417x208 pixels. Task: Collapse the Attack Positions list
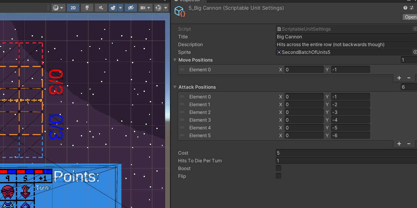pyautogui.click(x=175, y=87)
